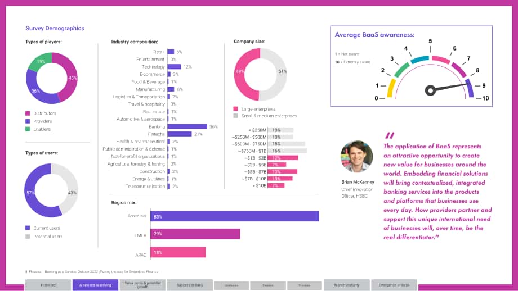Click the 'Average BaaS awareness:' title
The width and height of the screenshot is (518, 291).
point(374,35)
